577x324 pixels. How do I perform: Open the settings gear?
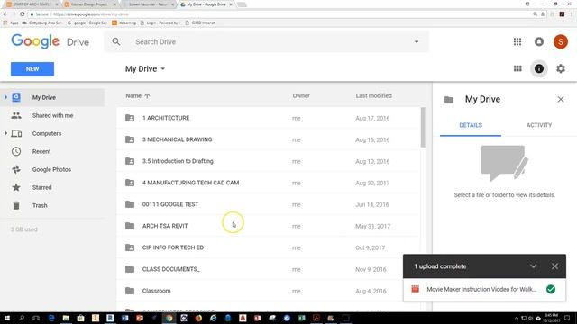[561, 68]
